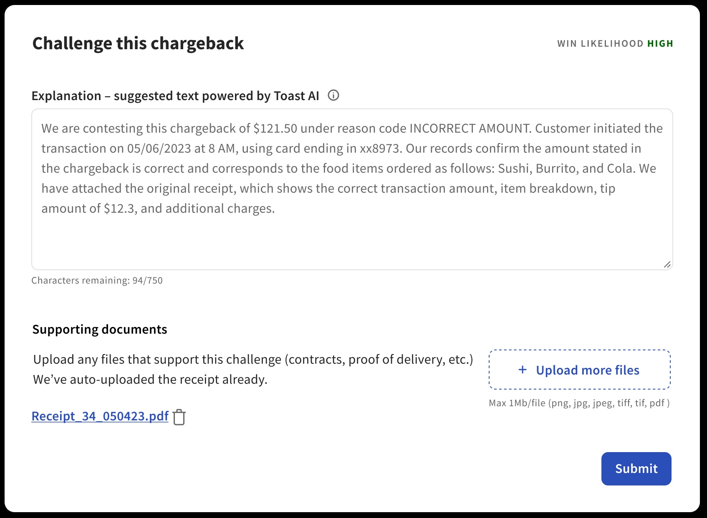Click the Max 1Mb/file format hint
The image size is (707, 518).
coord(579,403)
